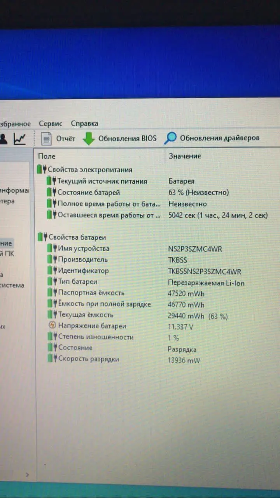Open the Сервис menu
This screenshot has height=498, width=280.
[51, 124]
